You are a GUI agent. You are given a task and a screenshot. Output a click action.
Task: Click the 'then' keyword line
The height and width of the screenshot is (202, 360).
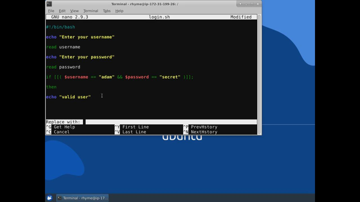(x=51, y=87)
